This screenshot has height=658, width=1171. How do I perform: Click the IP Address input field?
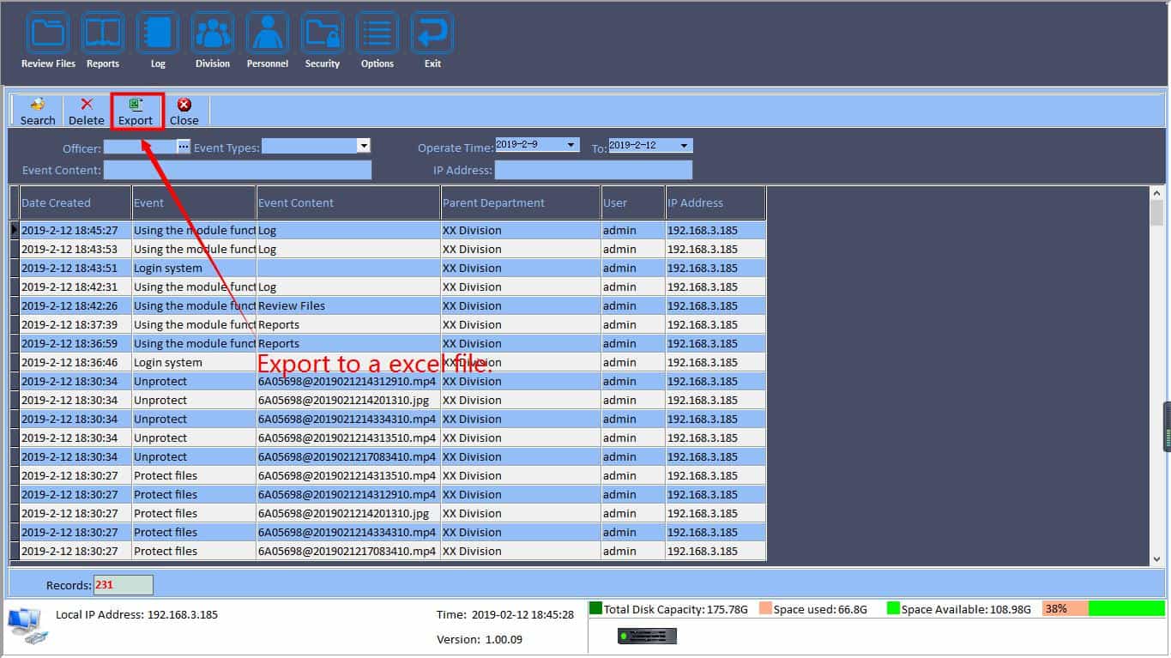point(594,170)
